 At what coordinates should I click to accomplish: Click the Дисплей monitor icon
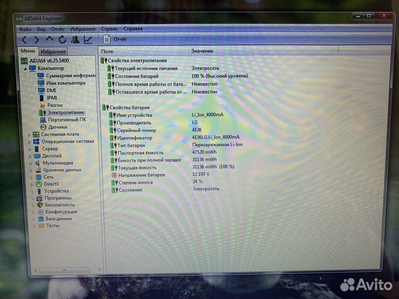point(37,156)
